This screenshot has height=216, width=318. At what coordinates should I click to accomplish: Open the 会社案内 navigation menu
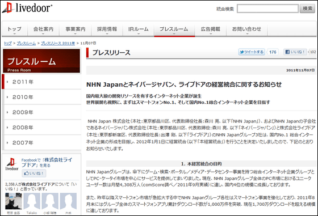[x=43, y=29]
